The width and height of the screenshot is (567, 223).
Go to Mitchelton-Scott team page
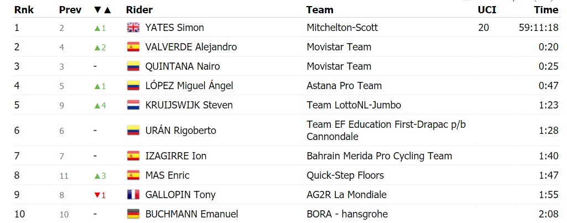pos(342,28)
